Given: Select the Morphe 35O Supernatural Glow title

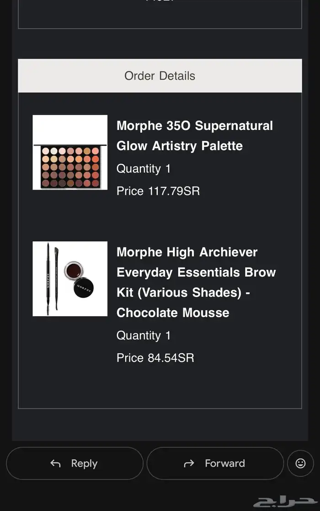Looking at the screenshot, I should [x=194, y=136].
